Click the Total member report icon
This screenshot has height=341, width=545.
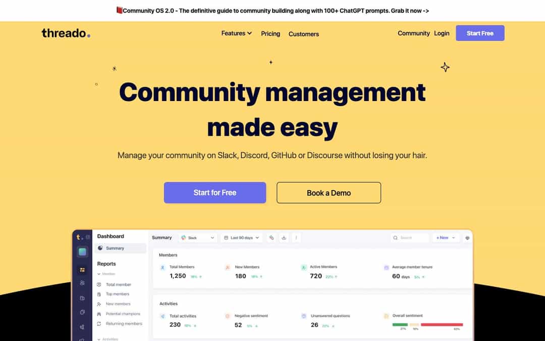click(x=99, y=284)
